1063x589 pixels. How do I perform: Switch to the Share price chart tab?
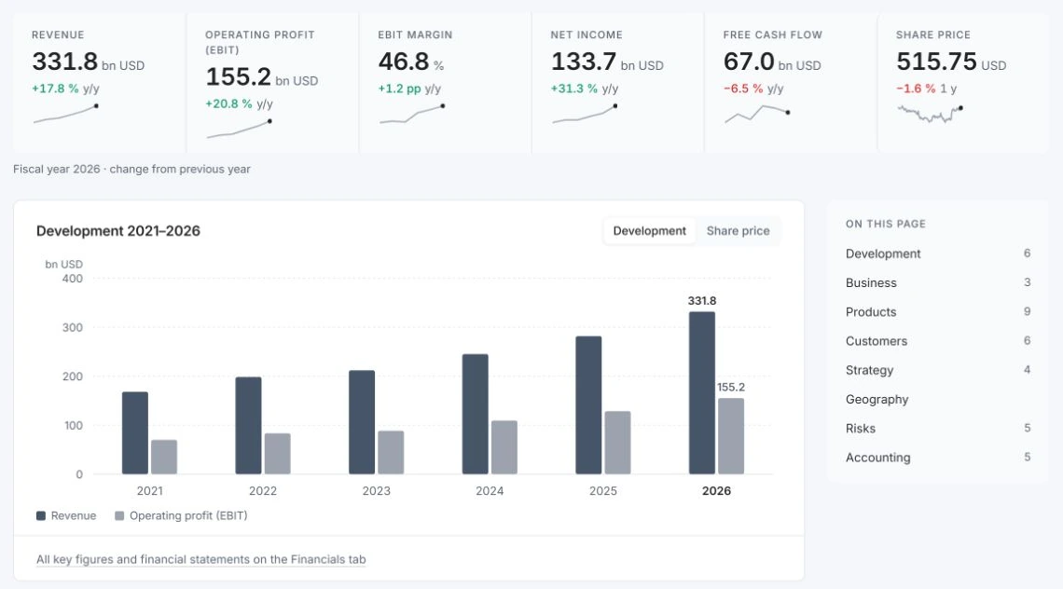738,231
